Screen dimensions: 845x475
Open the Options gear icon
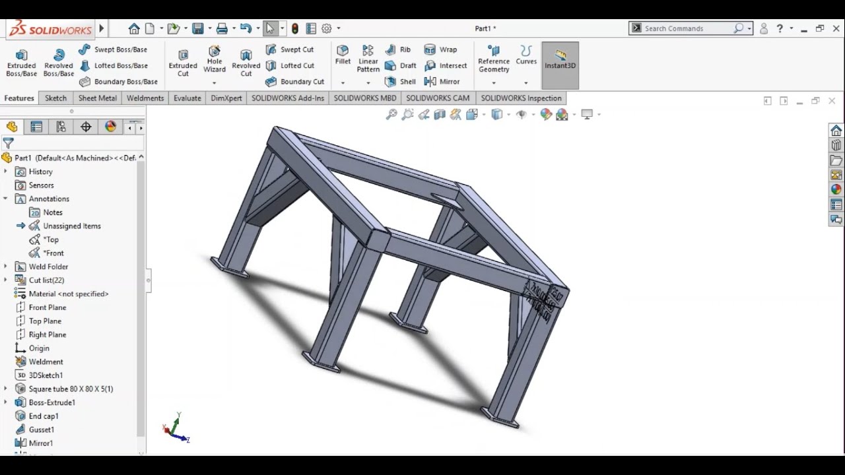pyautogui.click(x=326, y=28)
